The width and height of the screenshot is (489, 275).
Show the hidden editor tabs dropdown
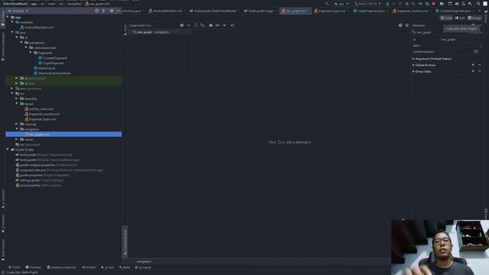(x=479, y=11)
